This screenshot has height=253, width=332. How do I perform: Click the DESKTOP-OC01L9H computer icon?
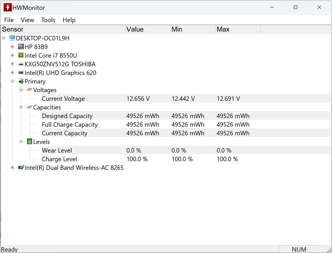12,38
